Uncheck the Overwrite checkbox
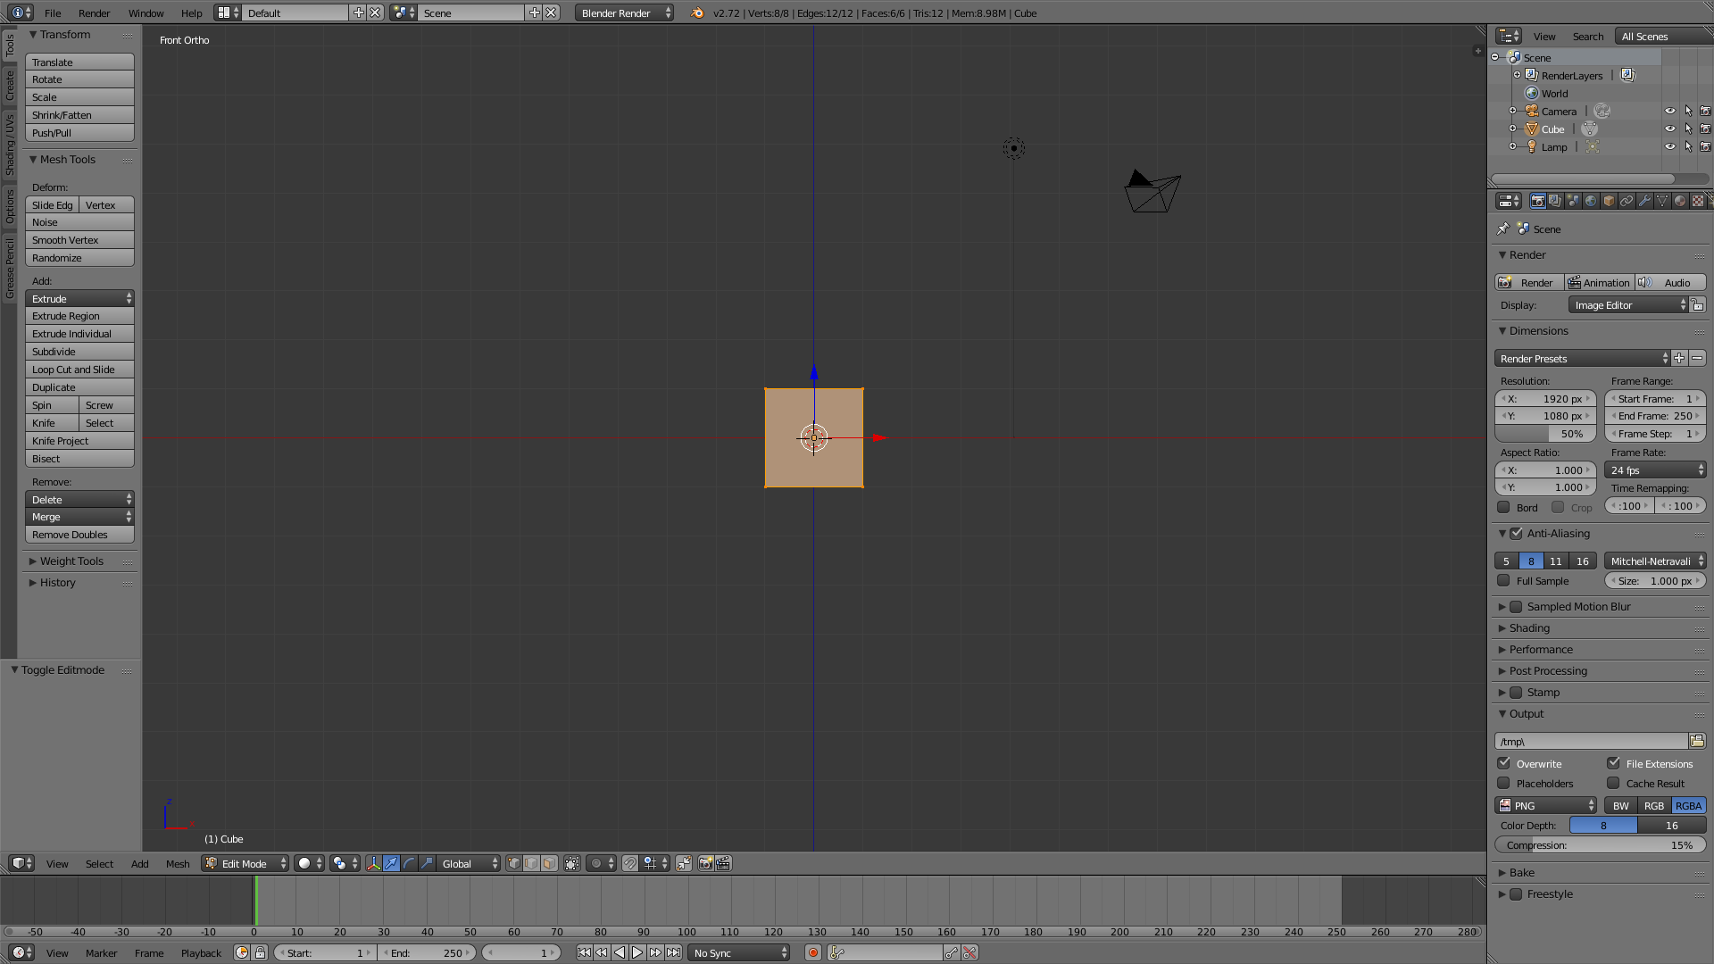Viewport: 1714px width, 964px height. coord(1504,763)
